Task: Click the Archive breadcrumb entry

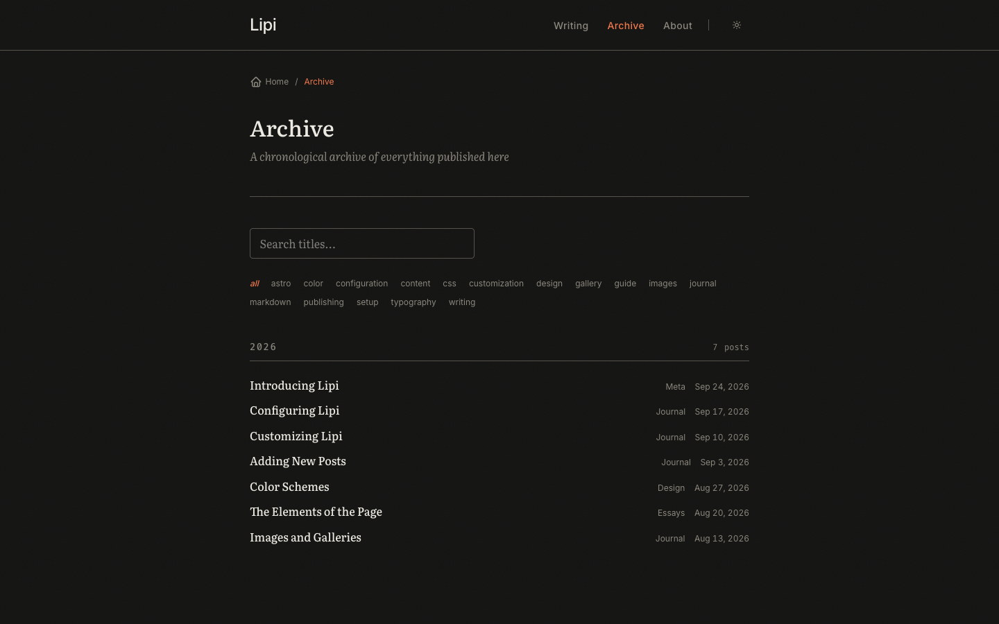Action: 319,82
